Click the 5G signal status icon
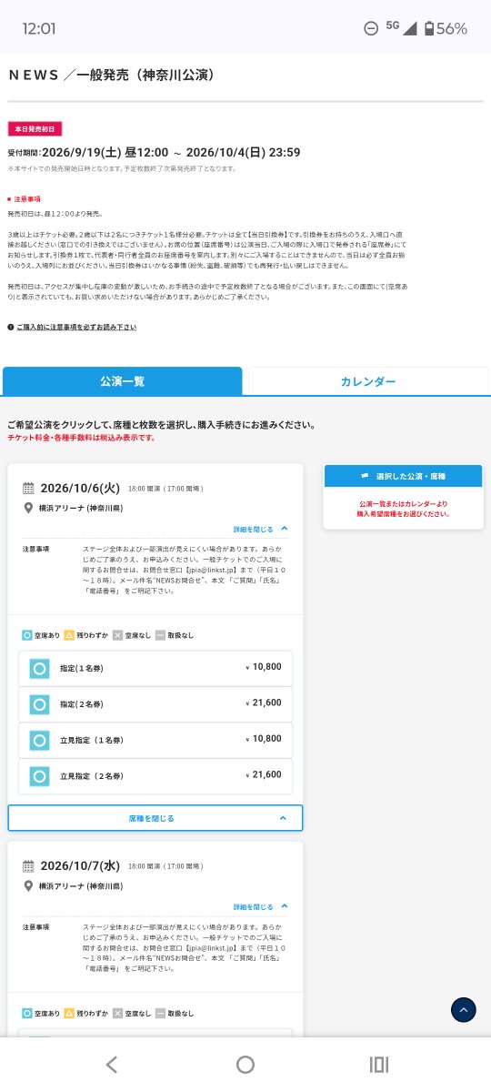The width and height of the screenshot is (491, 1092). click(401, 28)
